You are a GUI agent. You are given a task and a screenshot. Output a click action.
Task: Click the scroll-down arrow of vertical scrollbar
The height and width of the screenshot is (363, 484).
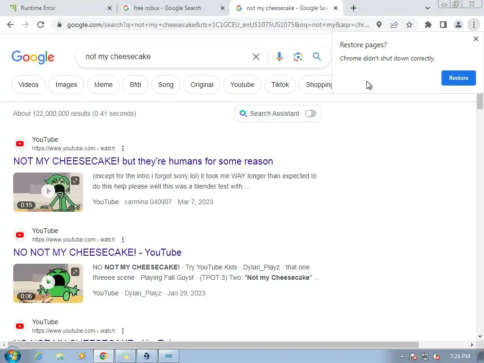[x=480, y=337]
